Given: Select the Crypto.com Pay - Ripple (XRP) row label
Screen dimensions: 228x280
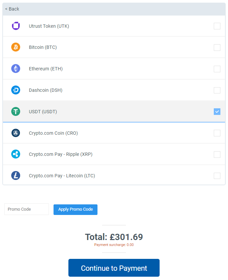Looking at the screenshot, I should click(x=60, y=154).
